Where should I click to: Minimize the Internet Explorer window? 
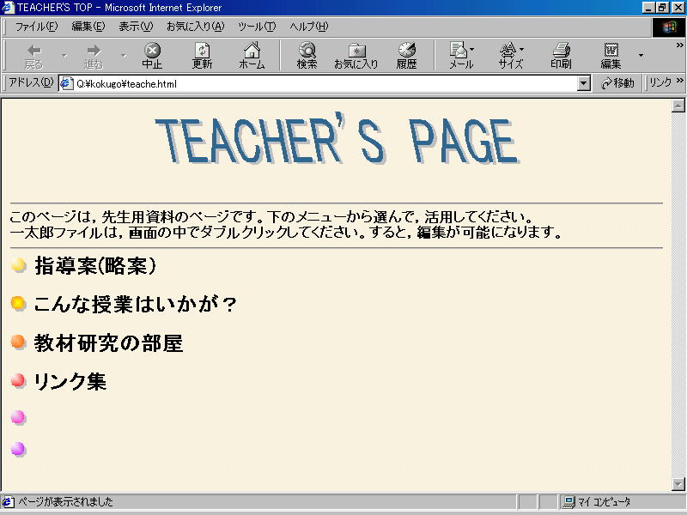tap(649, 8)
